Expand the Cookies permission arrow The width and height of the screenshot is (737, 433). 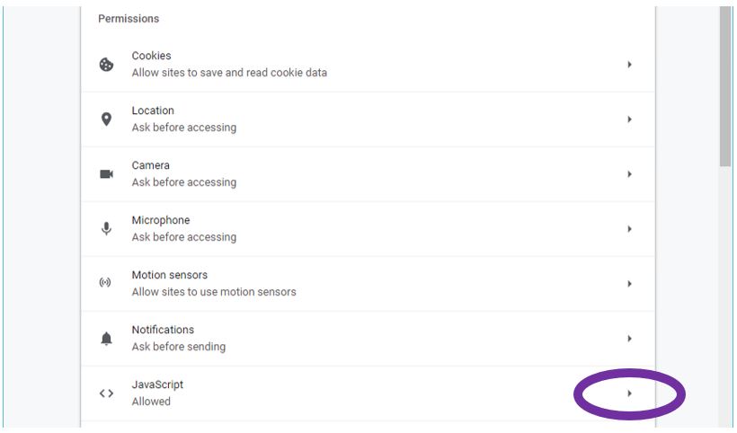[629, 65]
